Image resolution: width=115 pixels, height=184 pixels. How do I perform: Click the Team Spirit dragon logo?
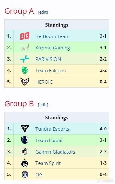click(x=25, y=163)
